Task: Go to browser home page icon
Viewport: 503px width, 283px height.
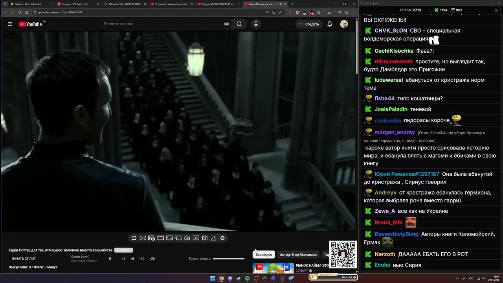Action: coord(27,12)
